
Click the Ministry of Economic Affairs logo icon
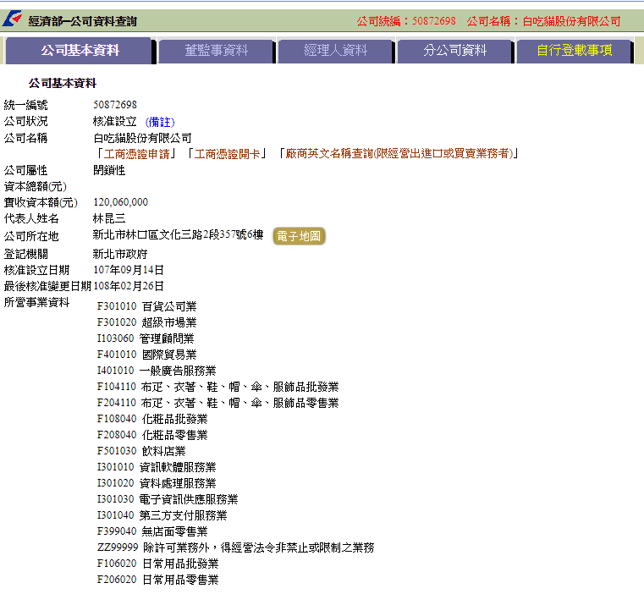click(12, 19)
